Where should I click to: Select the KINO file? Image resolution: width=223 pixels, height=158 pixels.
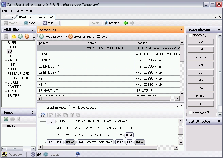(x=11, y=56)
